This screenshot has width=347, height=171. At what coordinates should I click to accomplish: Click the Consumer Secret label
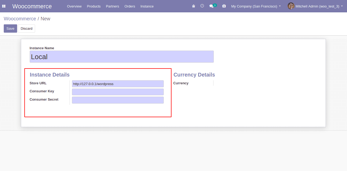pos(44,100)
